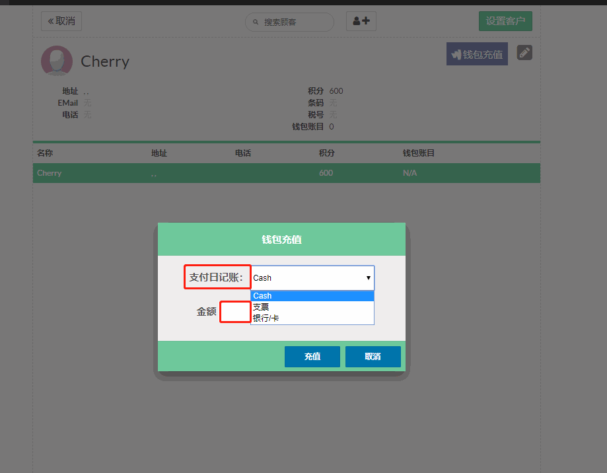
Task: Click the 钱包账目 column header in table
Action: coord(418,153)
